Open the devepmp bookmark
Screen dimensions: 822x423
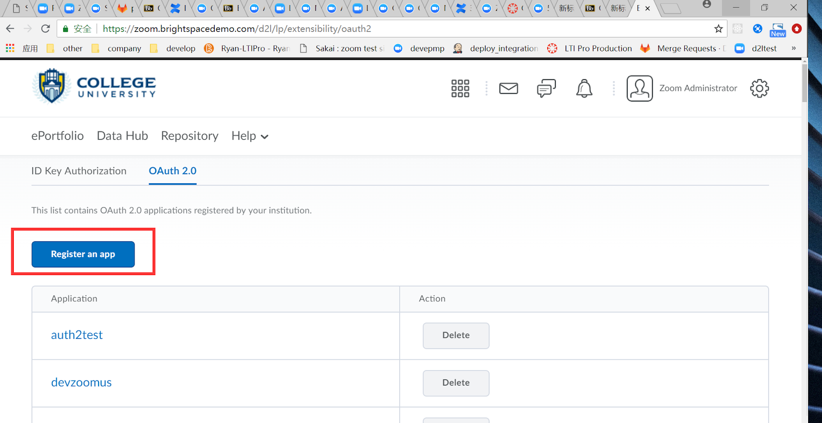coord(419,48)
